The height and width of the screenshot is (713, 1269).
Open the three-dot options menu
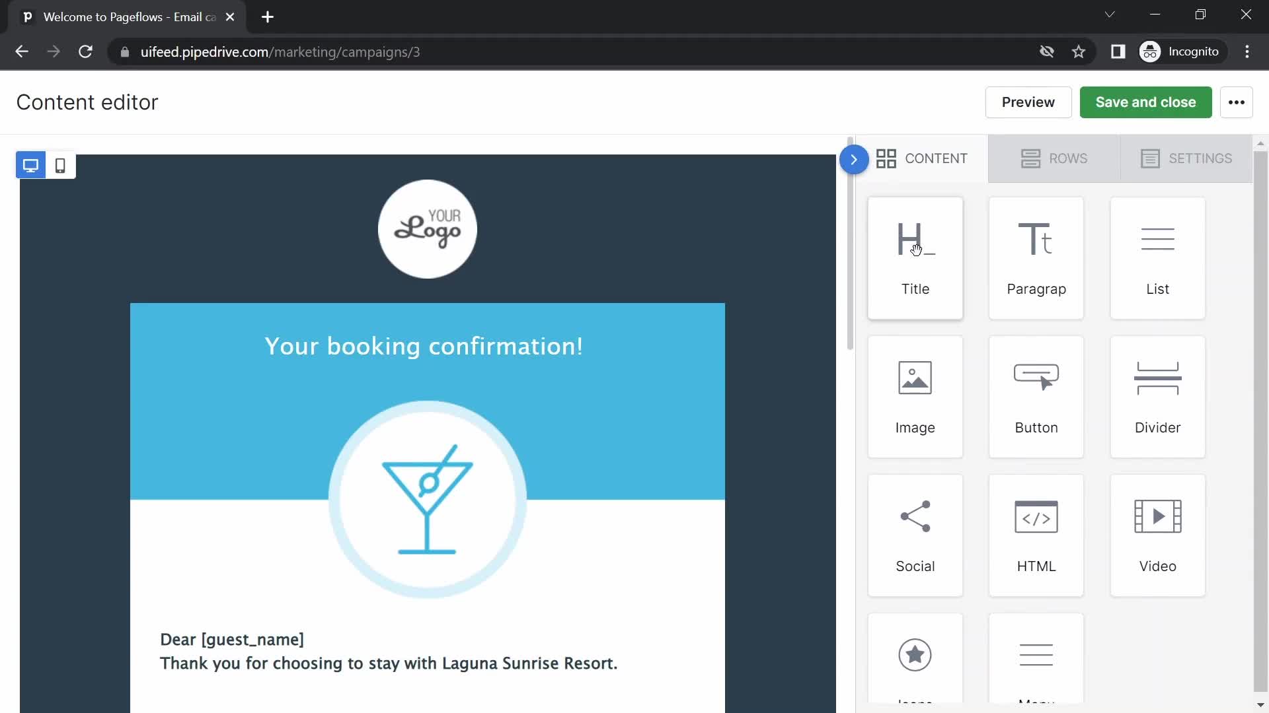[1237, 102]
